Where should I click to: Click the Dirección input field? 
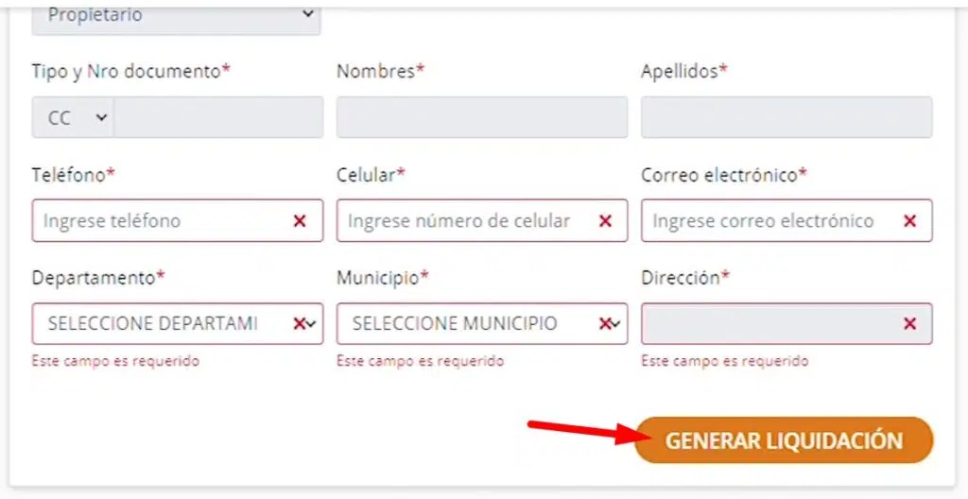tap(786, 323)
